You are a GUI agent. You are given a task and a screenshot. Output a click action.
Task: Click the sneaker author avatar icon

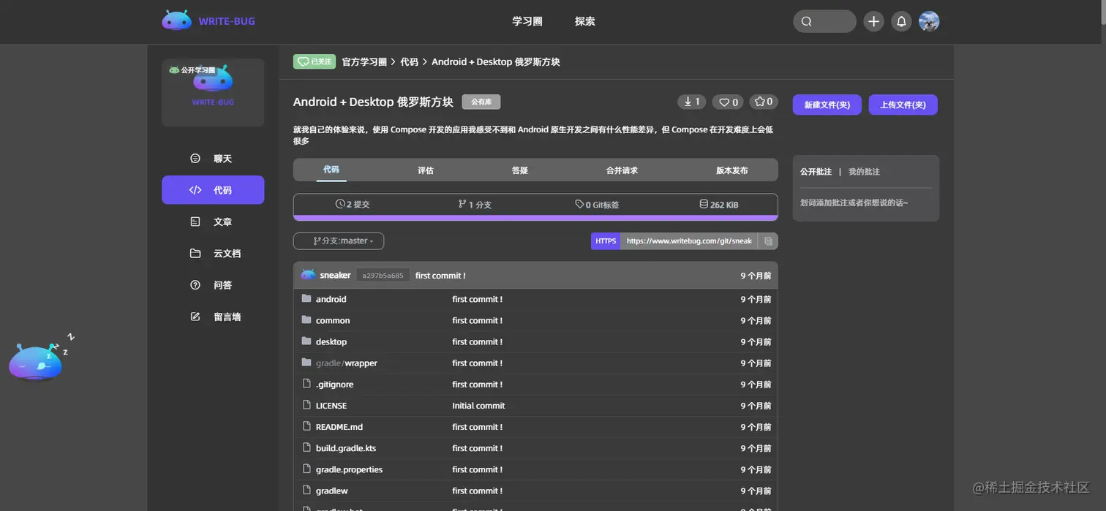308,275
